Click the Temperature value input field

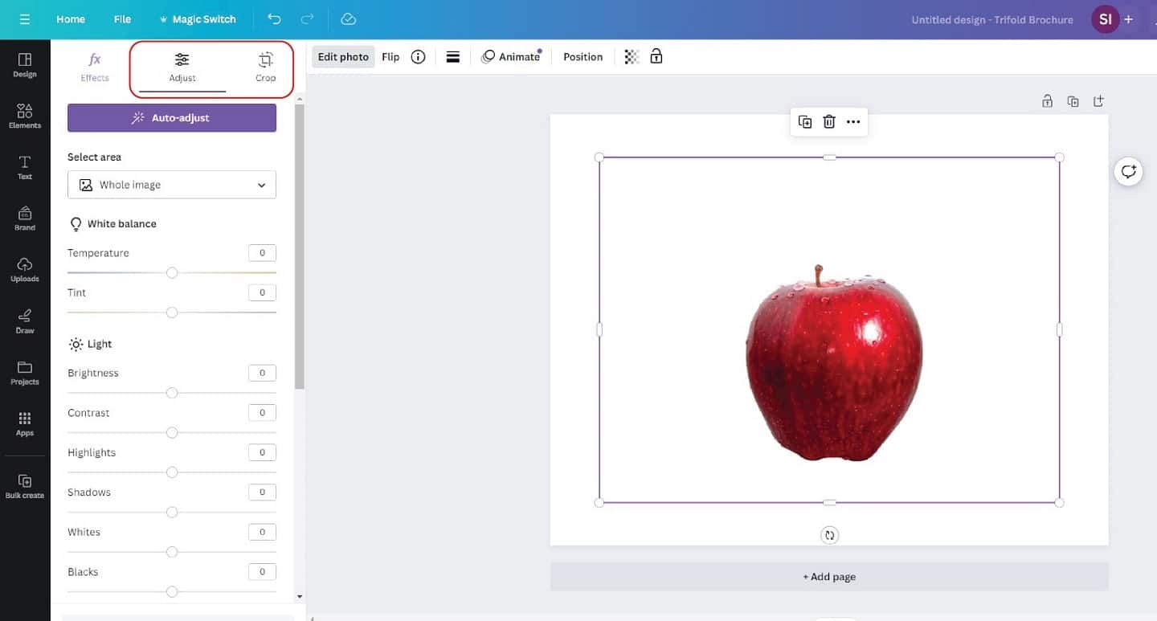261,252
